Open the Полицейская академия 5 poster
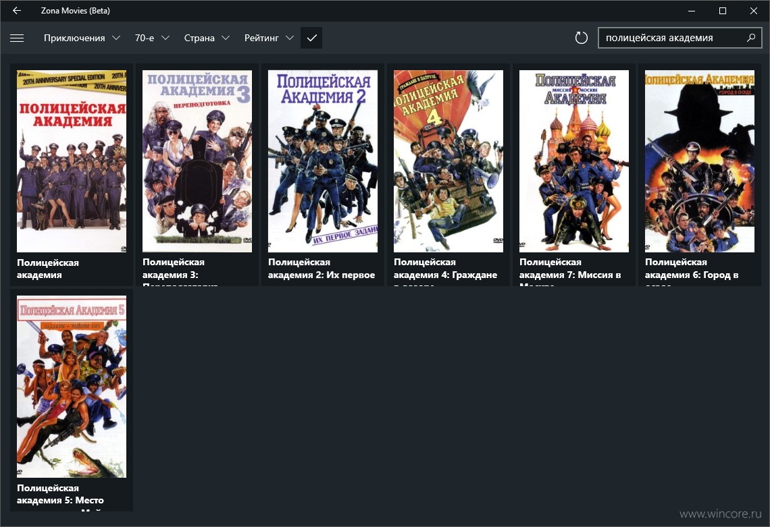770x527 pixels. coord(72,386)
